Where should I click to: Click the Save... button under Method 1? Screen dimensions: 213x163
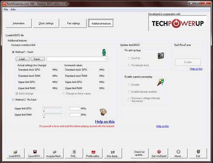tap(38, 59)
